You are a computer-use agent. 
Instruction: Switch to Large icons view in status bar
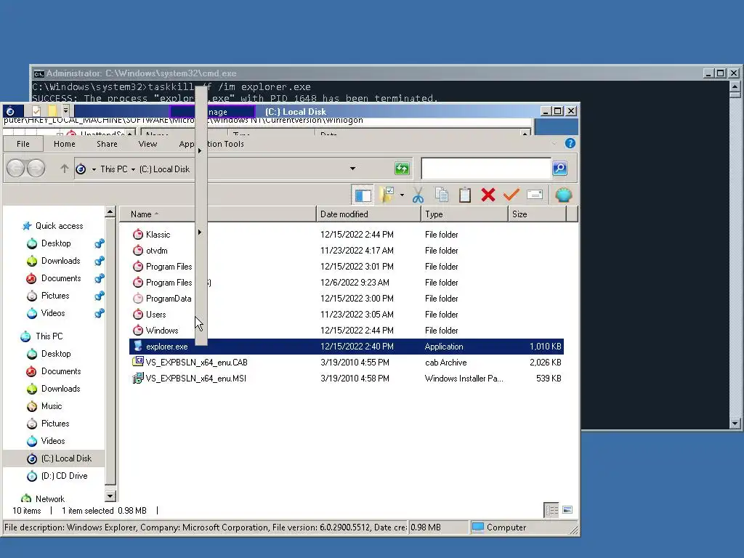(x=567, y=510)
